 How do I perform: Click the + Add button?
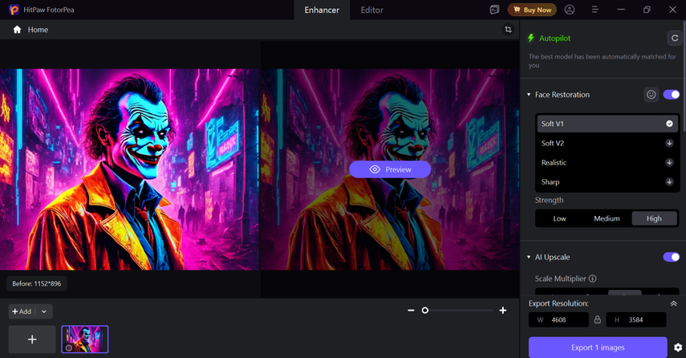coord(22,311)
